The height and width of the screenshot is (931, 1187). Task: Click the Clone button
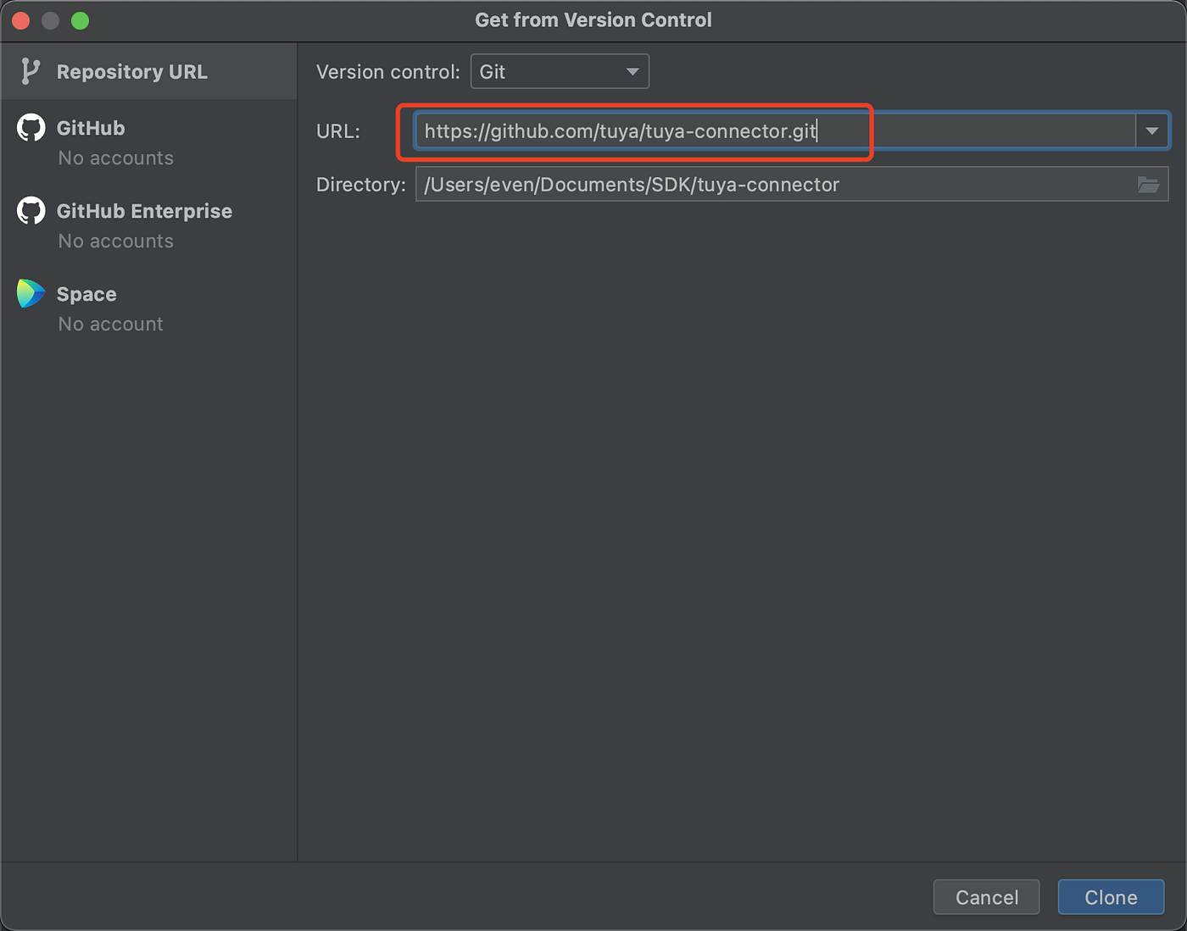pyautogui.click(x=1111, y=897)
